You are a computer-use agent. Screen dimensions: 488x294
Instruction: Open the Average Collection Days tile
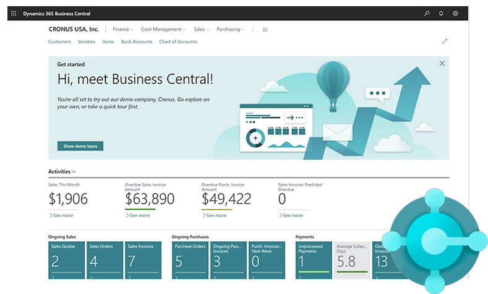point(352,261)
